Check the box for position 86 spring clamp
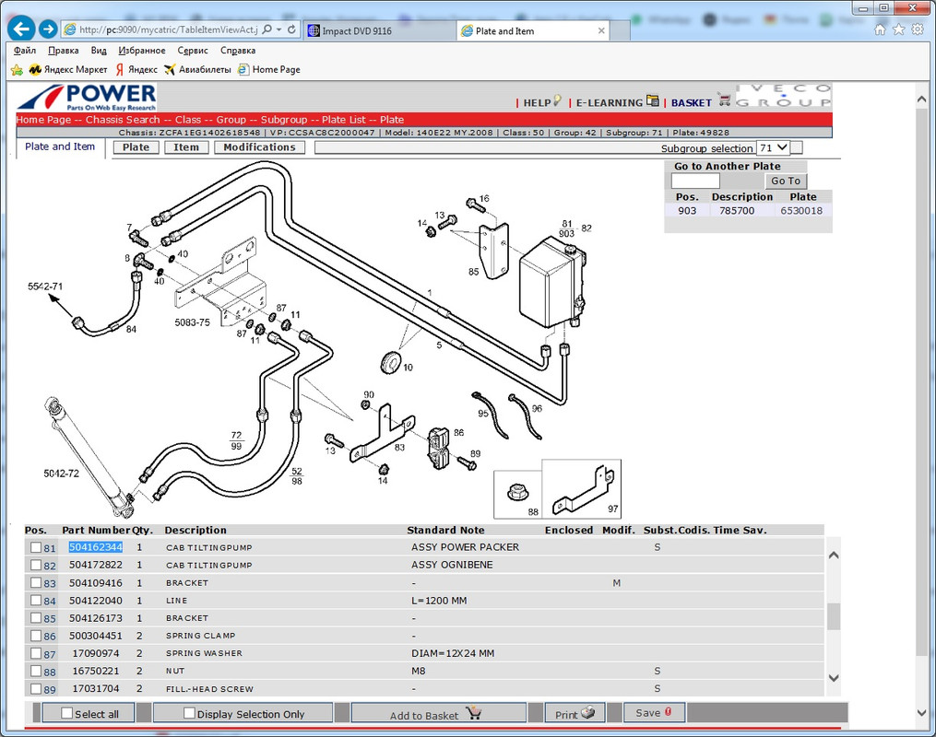Screen dimensions: 936x737 pyautogui.click(x=36, y=636)
